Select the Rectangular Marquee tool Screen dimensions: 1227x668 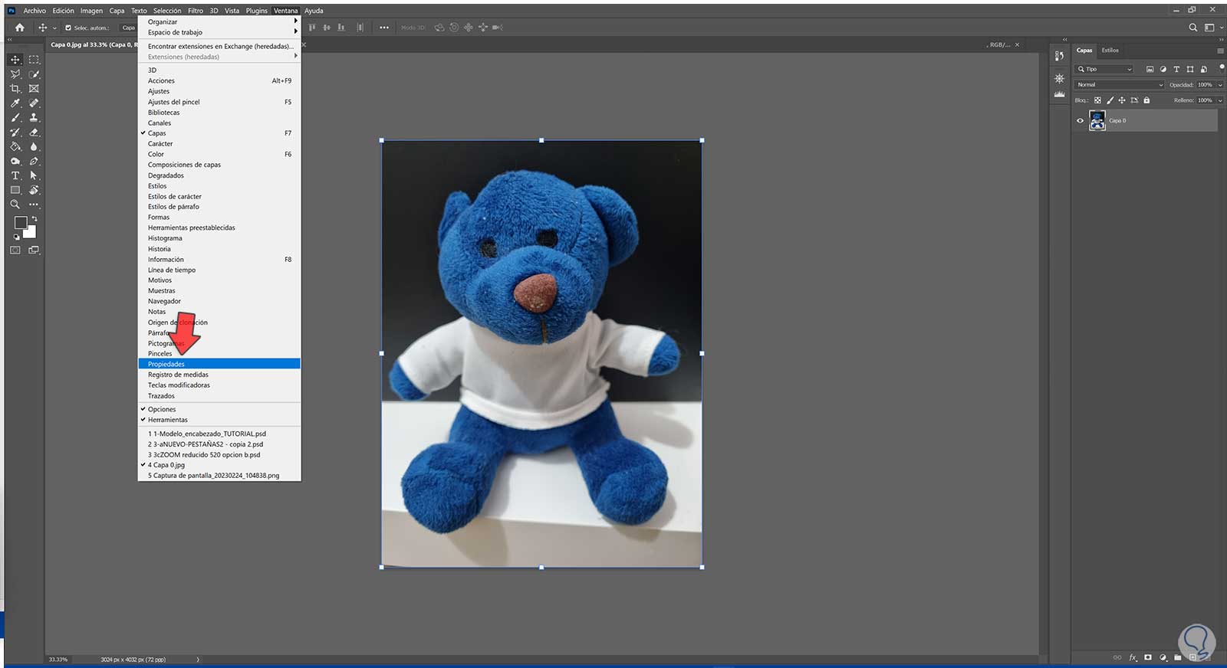coord(34,60)
